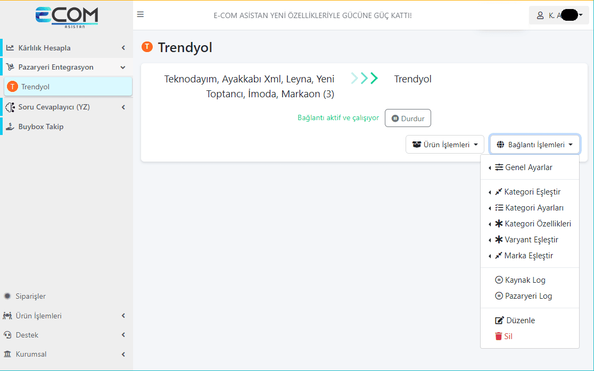Viewport: 594px width, 371px height.
Task: Click the user profile icon in header
Action: (540, 15)
